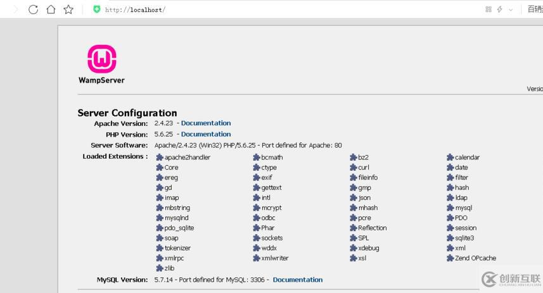Screen dimensions: 543x293
Task: Click the green security shield icon
Action: pyautogui.click(x=97, y=9)
